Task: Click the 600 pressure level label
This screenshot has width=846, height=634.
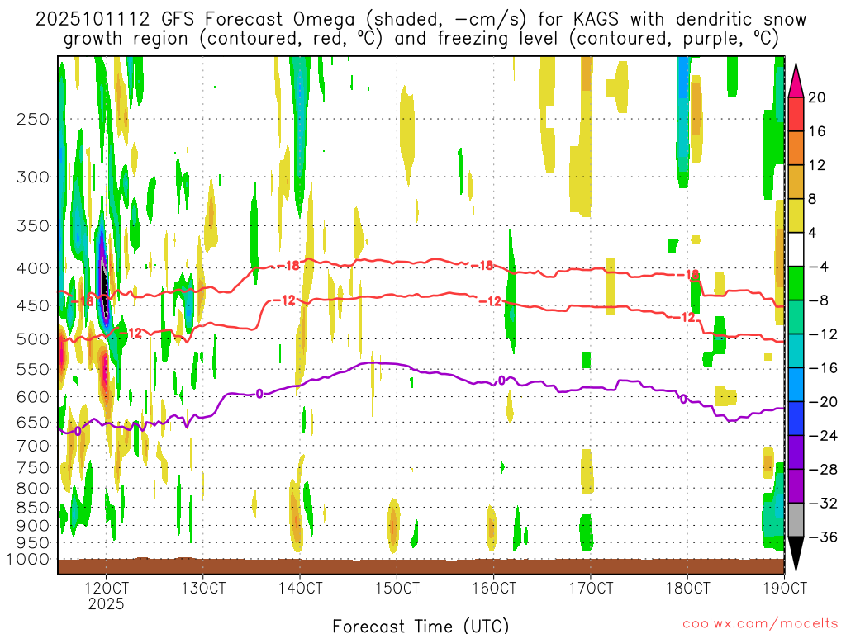Action: (33, 397)
